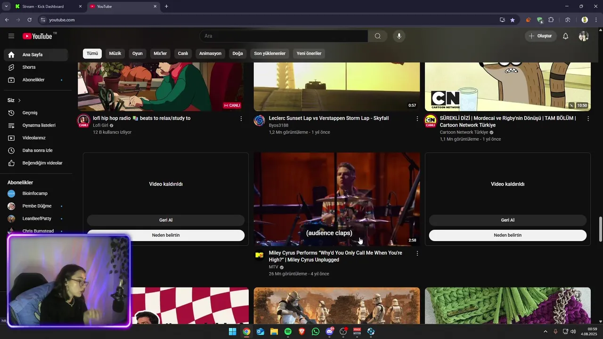Screen dimensions: 603x339
Task: Click Neden belirtin on left removed video
Action: [x=166, y=235]
